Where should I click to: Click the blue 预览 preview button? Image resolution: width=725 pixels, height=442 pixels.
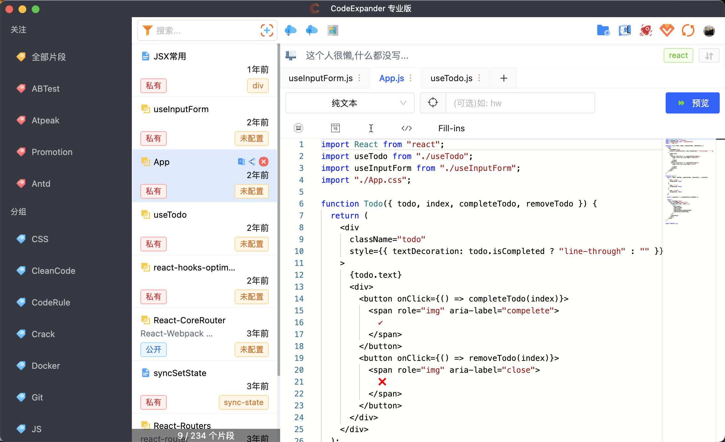click(x=692, y=103)
